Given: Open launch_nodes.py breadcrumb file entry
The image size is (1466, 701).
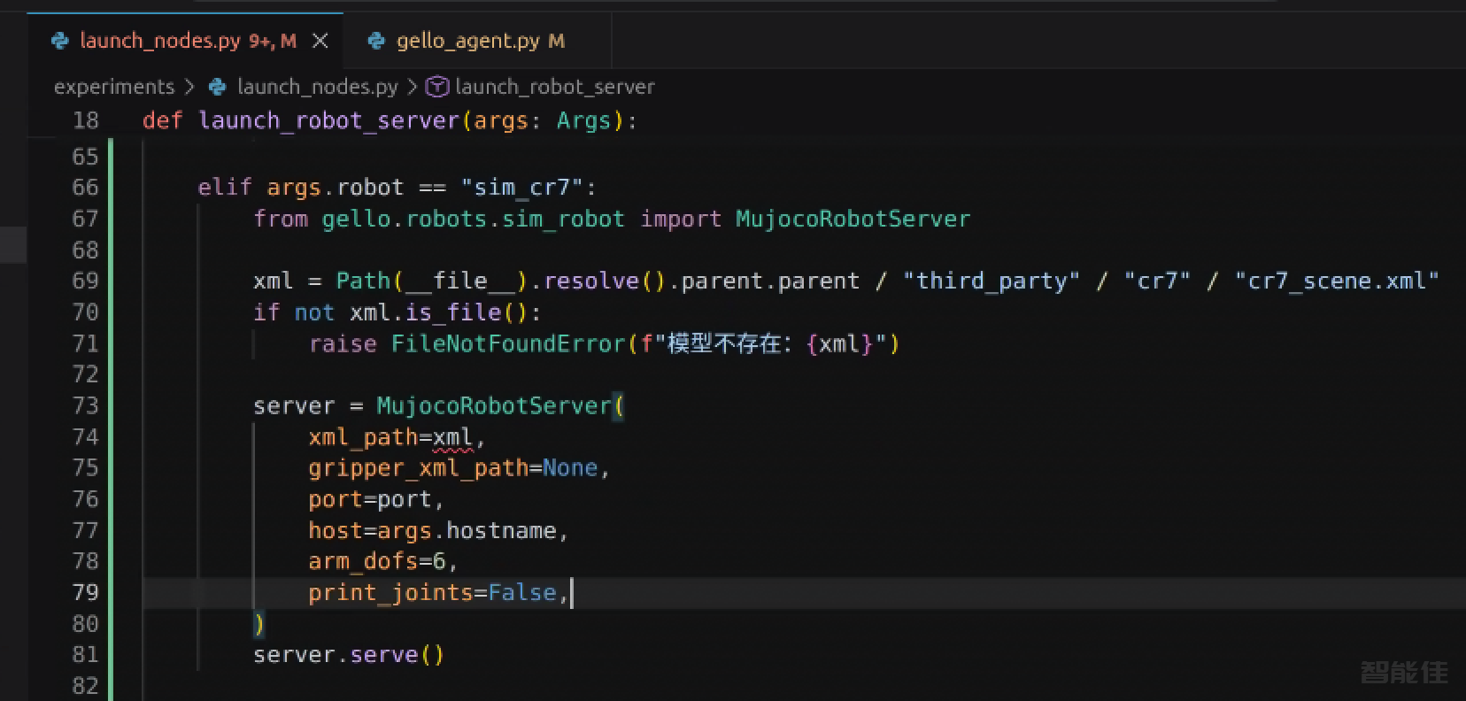Looking at the screenshot, I should point(317,87).
